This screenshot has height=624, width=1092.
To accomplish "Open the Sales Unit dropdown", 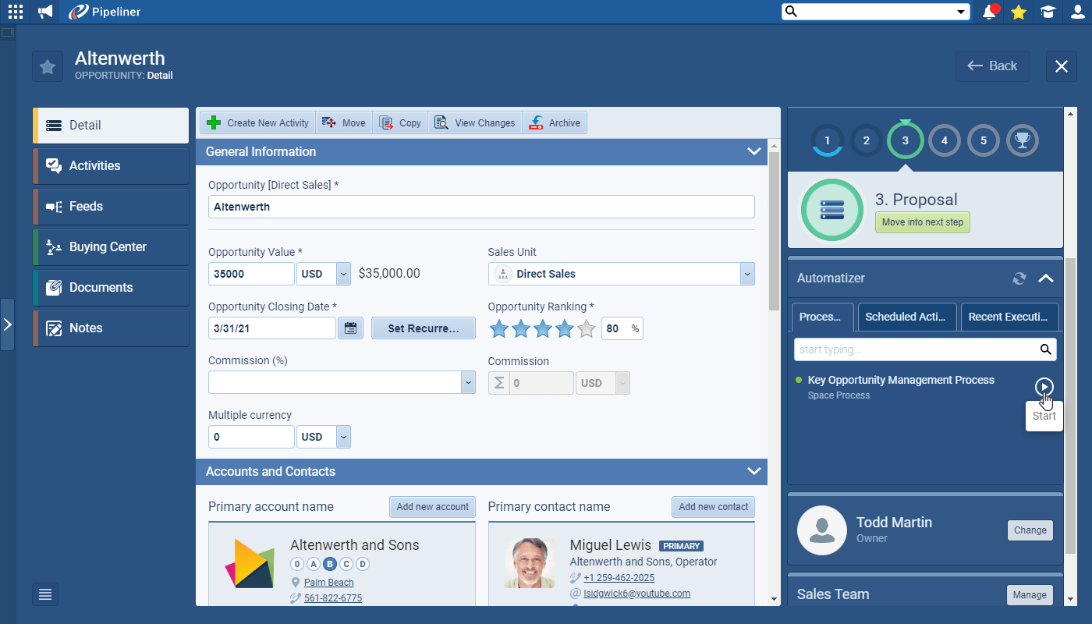I will click(747, 274).
